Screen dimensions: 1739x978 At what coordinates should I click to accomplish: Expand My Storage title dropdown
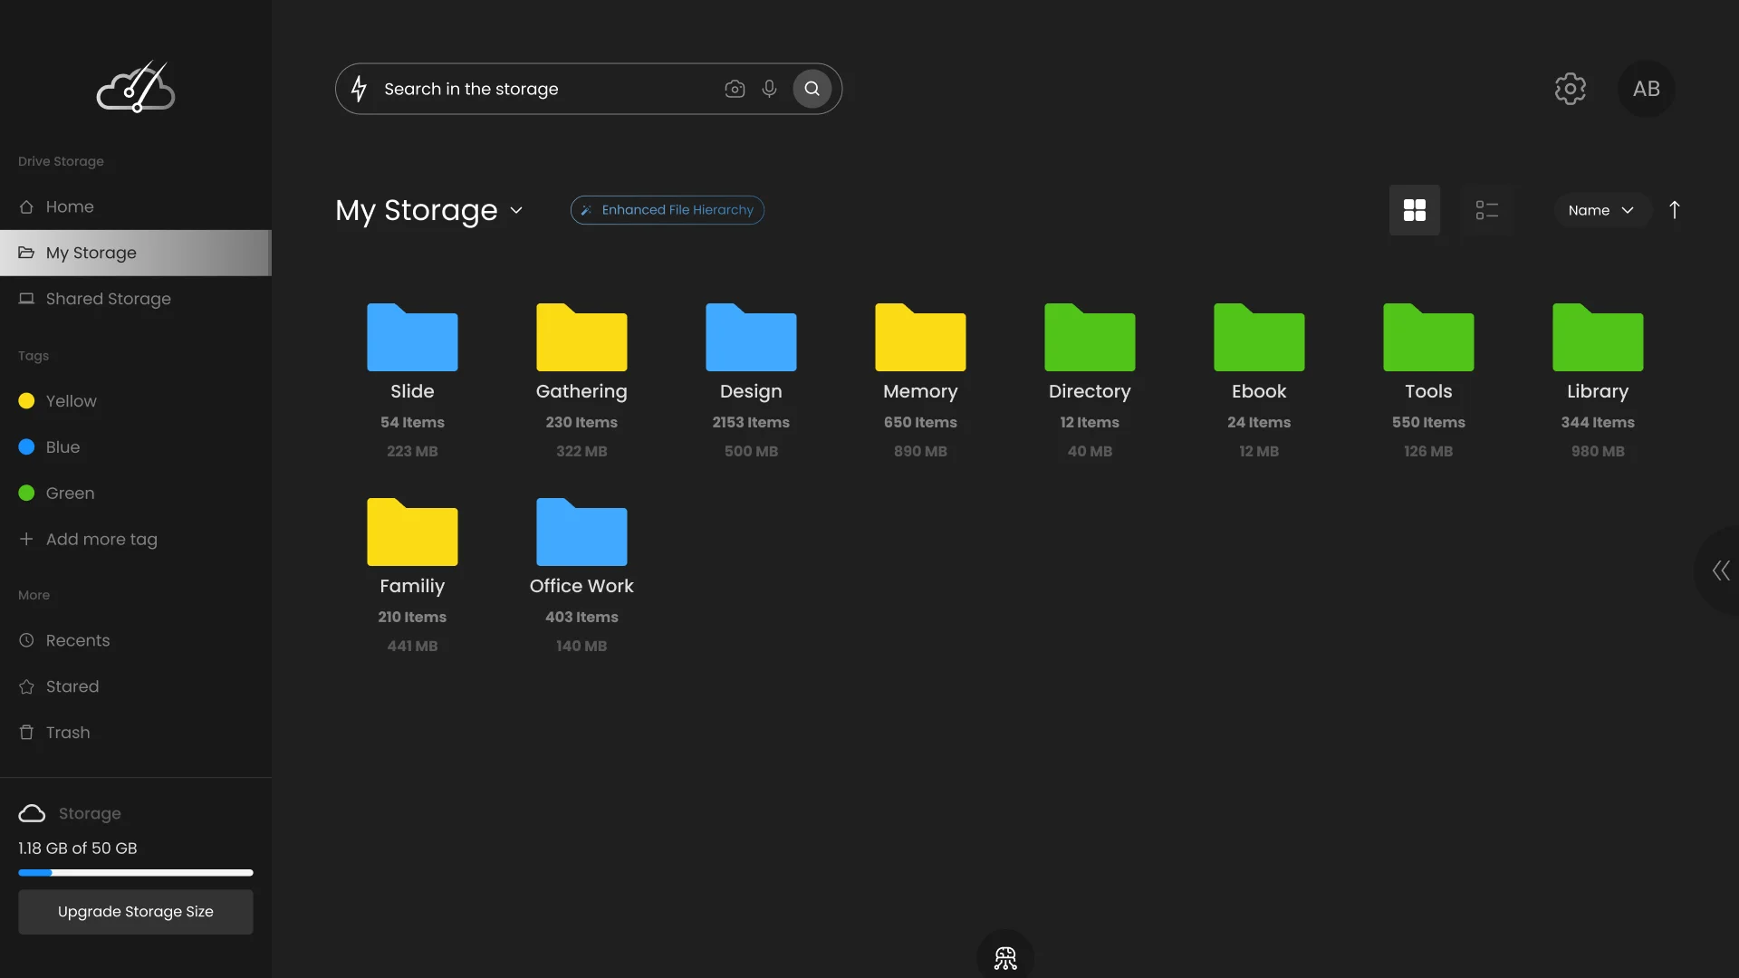pyautogui.click(x=516, y=210)
